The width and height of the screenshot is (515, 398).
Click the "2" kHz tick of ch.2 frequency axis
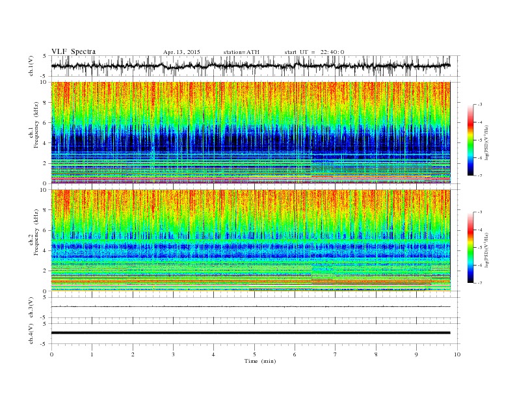tap(46, 271)
